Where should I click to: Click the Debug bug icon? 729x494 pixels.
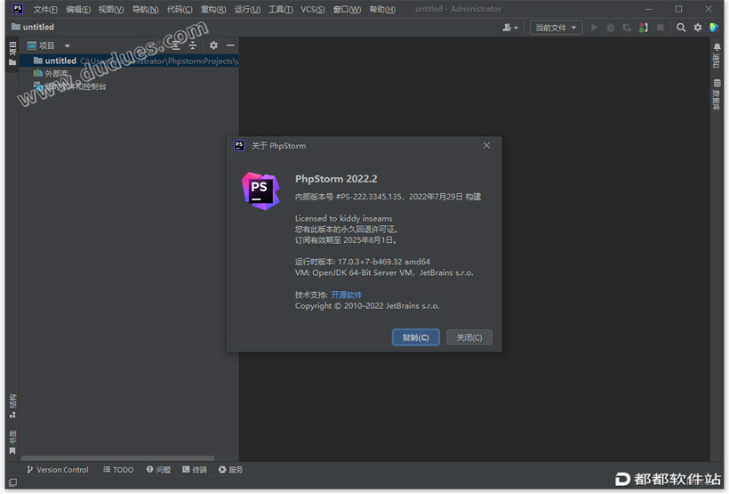(x=611, y=28)
